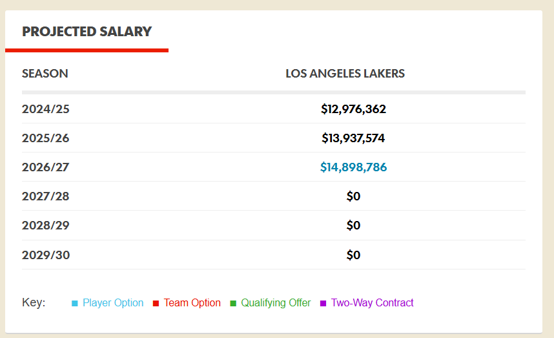This screenshot has width=554, height=338.
Task: Select the 2024/25 season row label
Action: (46, 109)
